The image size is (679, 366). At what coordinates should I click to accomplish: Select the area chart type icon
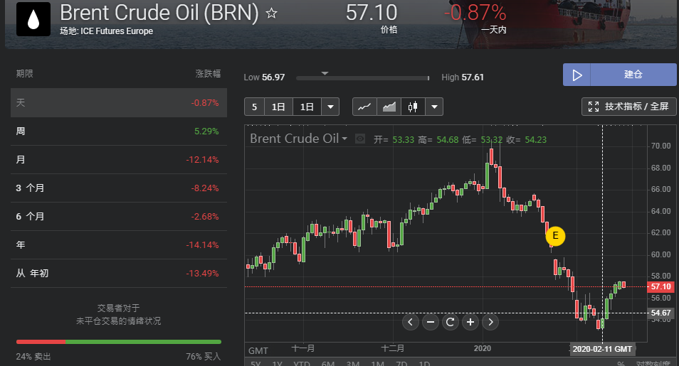pyautogui.click(x=389, y=107)
